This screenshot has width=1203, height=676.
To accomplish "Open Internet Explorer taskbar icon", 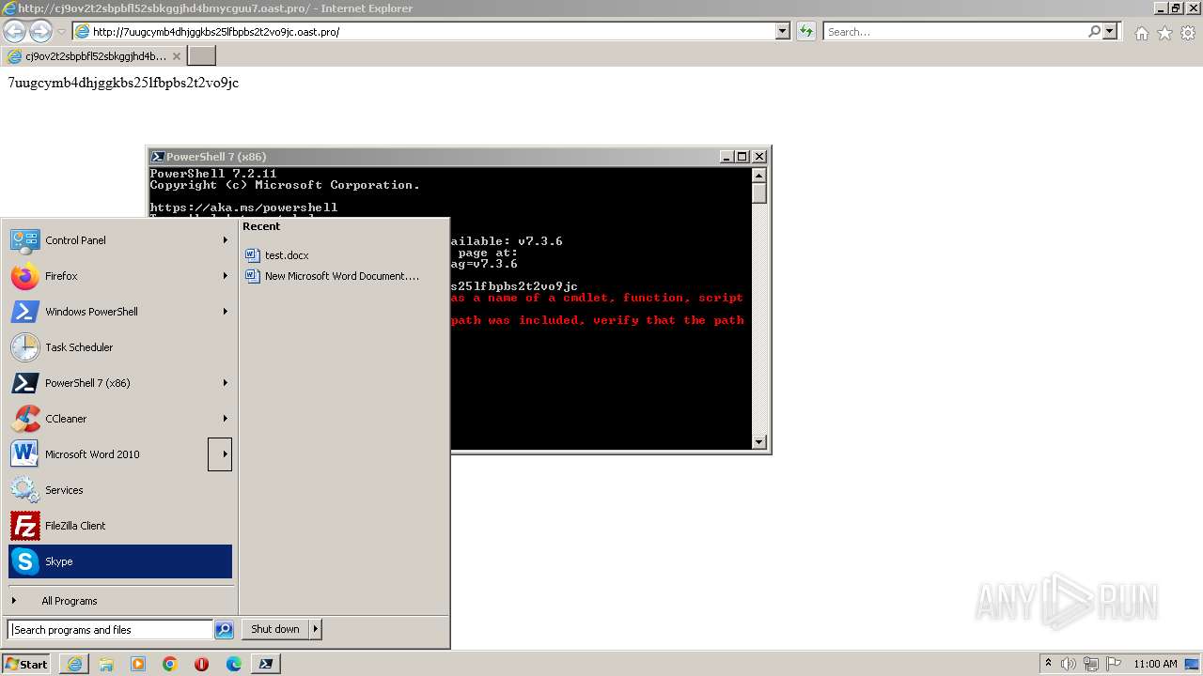I will 74,664.
